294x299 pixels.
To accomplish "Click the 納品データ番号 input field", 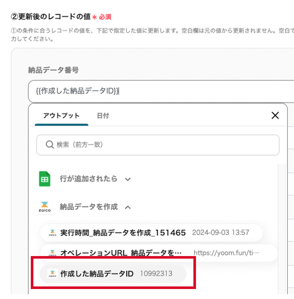I will point(161,91).
